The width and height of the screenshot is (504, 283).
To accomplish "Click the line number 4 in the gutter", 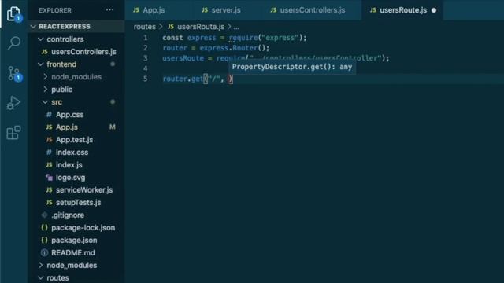I will click(145, 68).
